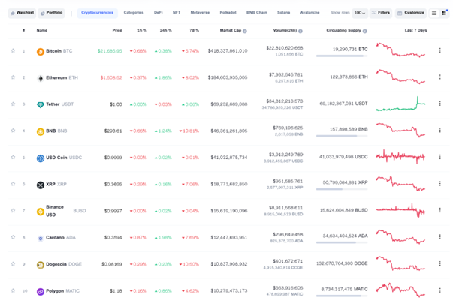Open Bitcoin Last 7 Days sparkline chart

(x=400, y=50)
